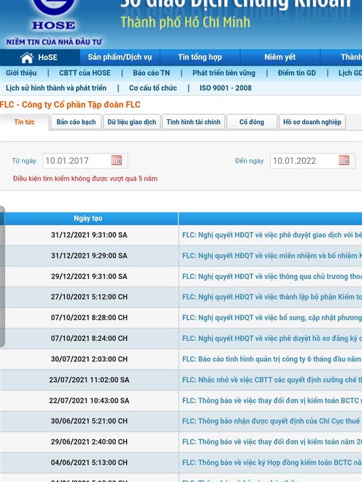
Task: Click date cell 29/12/2021 9:31:00 SA
Action: click(x=89, y=277)
